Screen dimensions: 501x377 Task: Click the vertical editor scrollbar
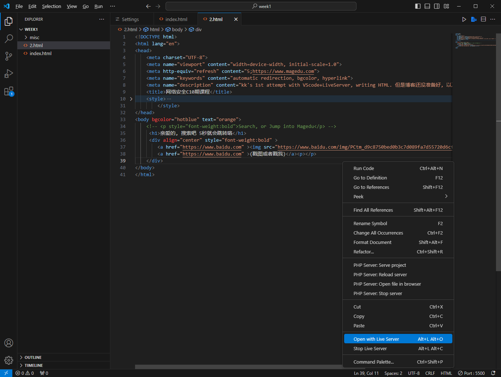(x=498, y=152)
